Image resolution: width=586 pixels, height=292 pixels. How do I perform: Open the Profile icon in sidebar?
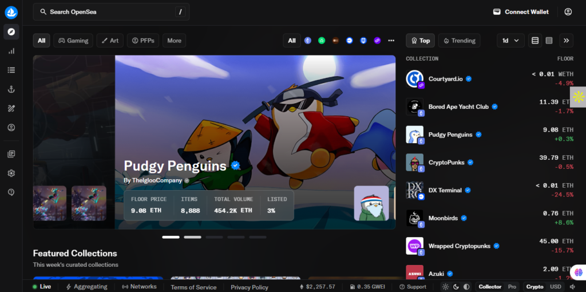pyautogui.click(x=11, y=128)
